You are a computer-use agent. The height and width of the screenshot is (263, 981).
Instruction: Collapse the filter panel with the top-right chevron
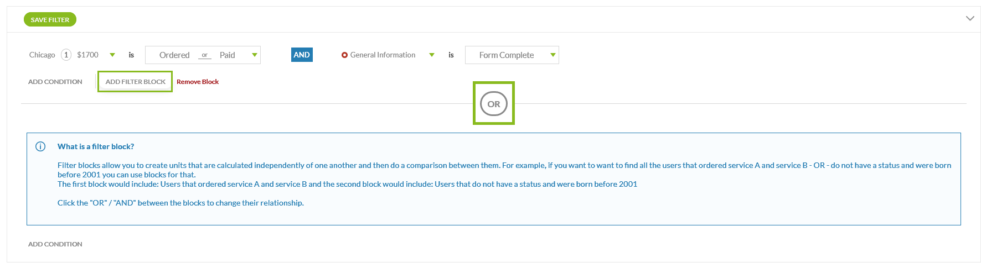click(x=970, y=18)
